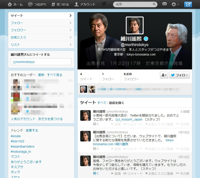
Task: Click お気に入りに登録 on 出馬会見について tweet
Action: coord(159,149)
